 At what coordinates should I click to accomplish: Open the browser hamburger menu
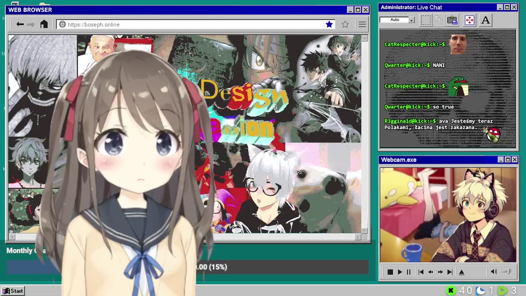(x=362, y=25)
